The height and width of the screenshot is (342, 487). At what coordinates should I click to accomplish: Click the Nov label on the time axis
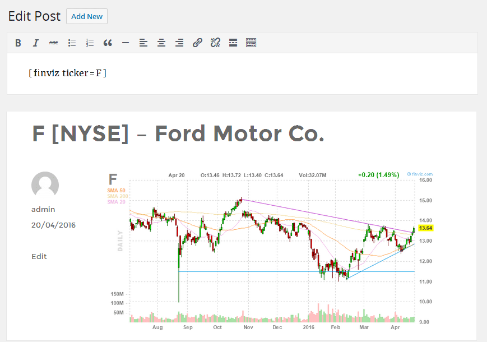(x=248, y=327)
